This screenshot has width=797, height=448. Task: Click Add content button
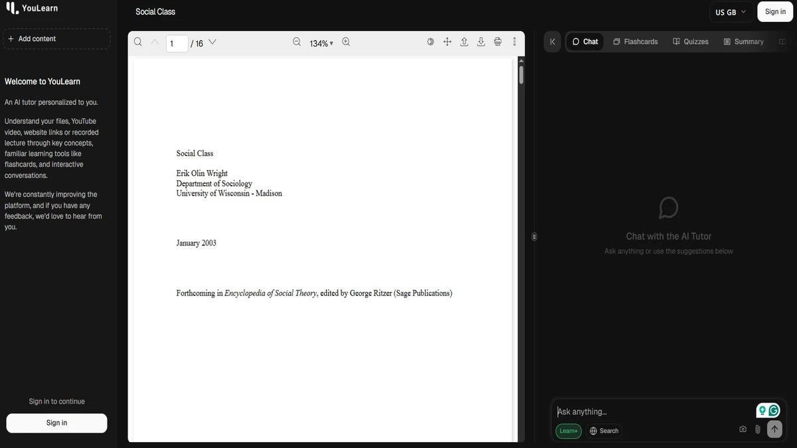56,38
